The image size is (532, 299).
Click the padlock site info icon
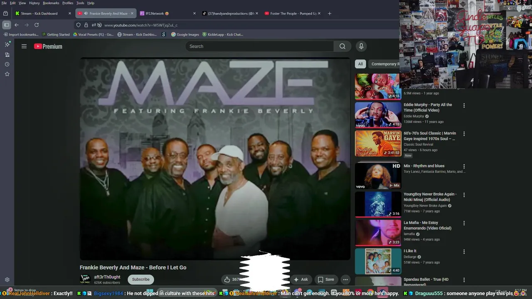[86, 25]
